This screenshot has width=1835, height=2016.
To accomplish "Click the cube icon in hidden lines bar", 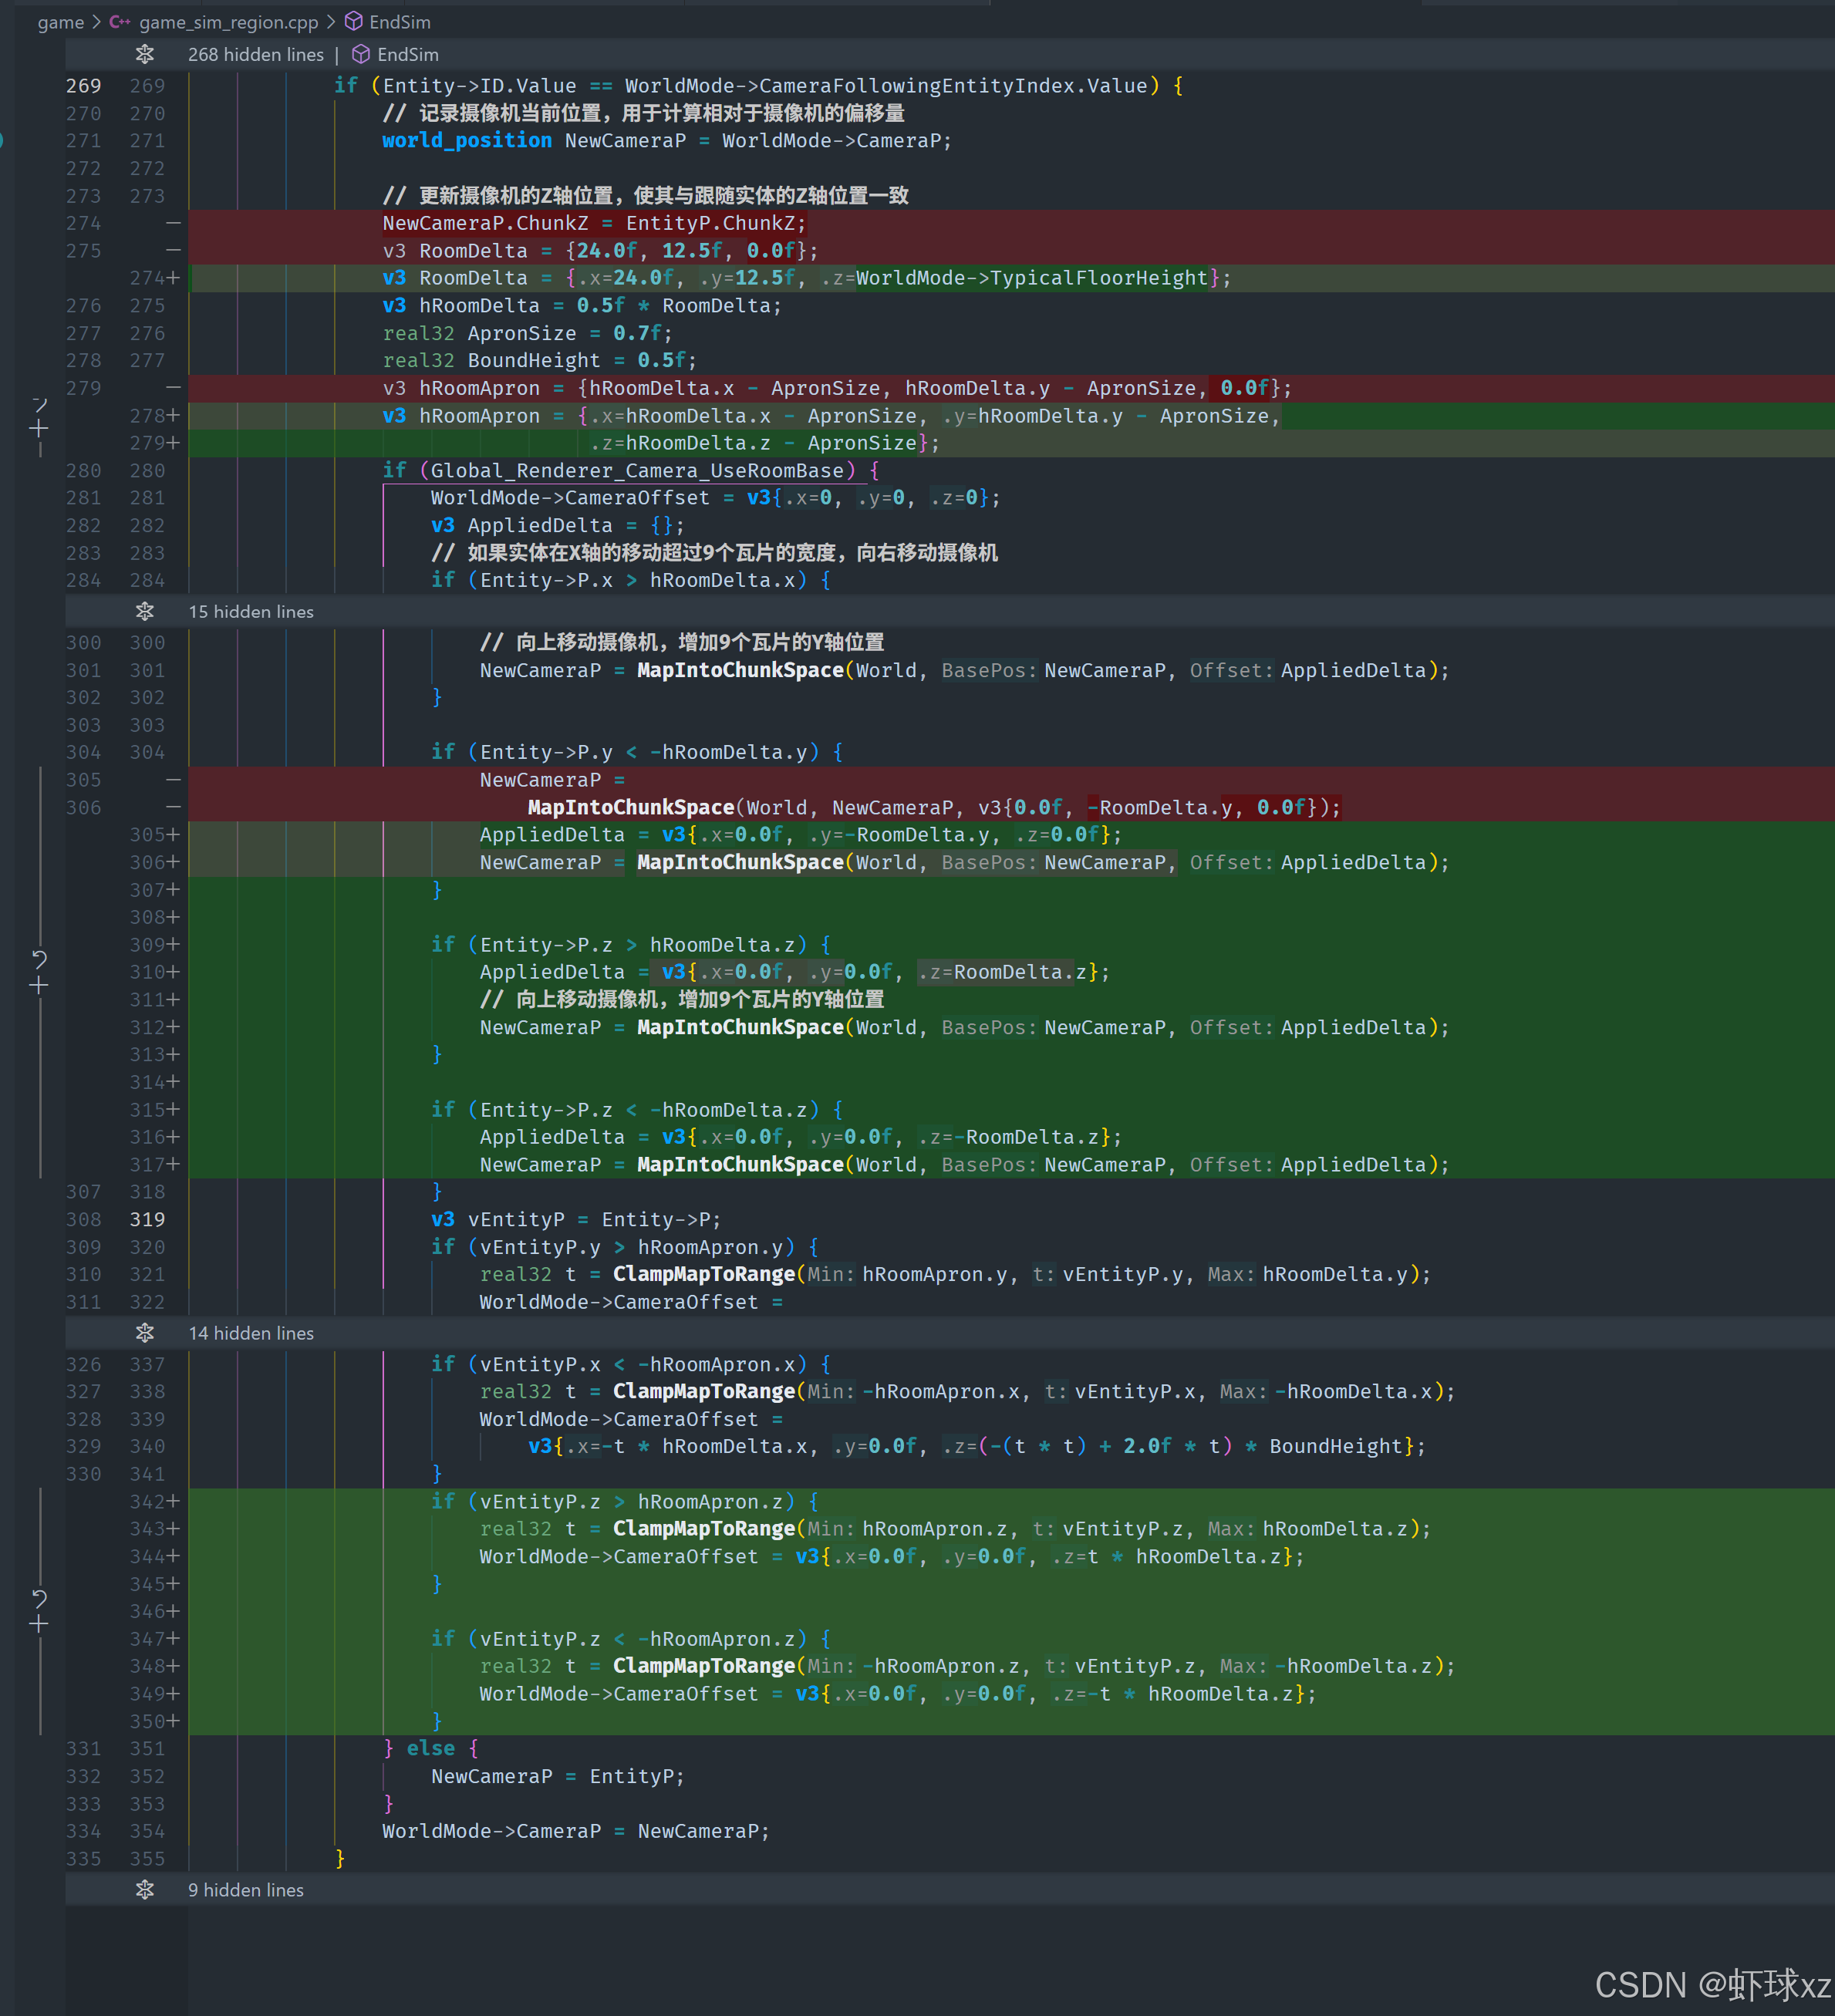I will click(361, 54).
